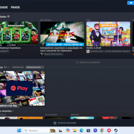The image size is (134, 134).
Task: Open the news settings gear icon
Action: 8,16
